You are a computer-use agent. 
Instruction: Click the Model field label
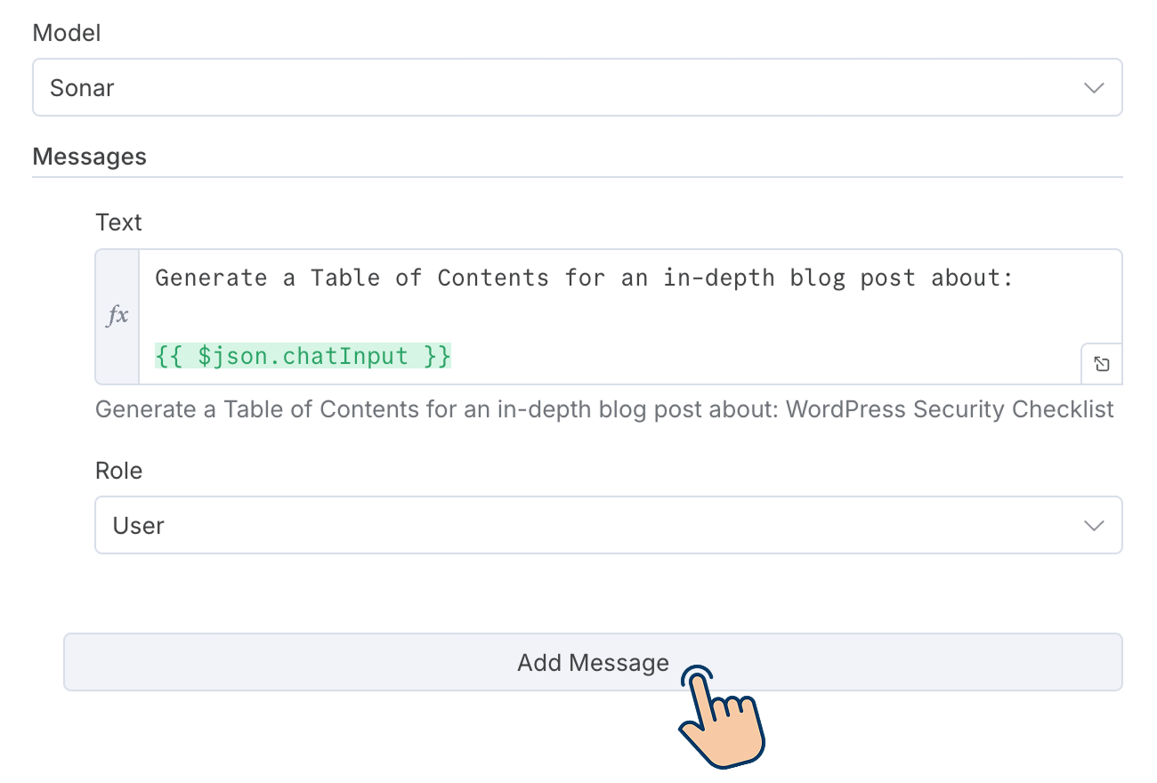coord(66,33)
